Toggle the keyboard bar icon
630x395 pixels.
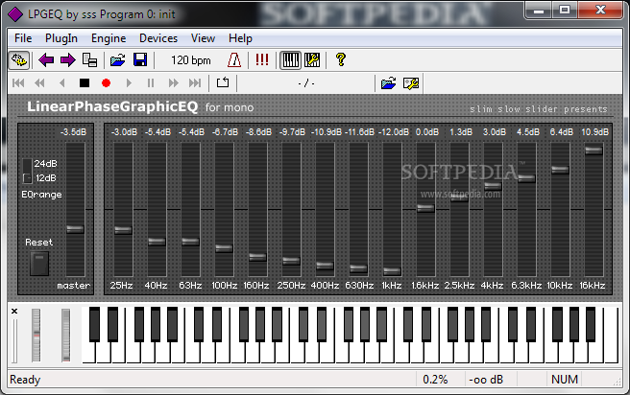pyautogui.click(x=290, y=60)
